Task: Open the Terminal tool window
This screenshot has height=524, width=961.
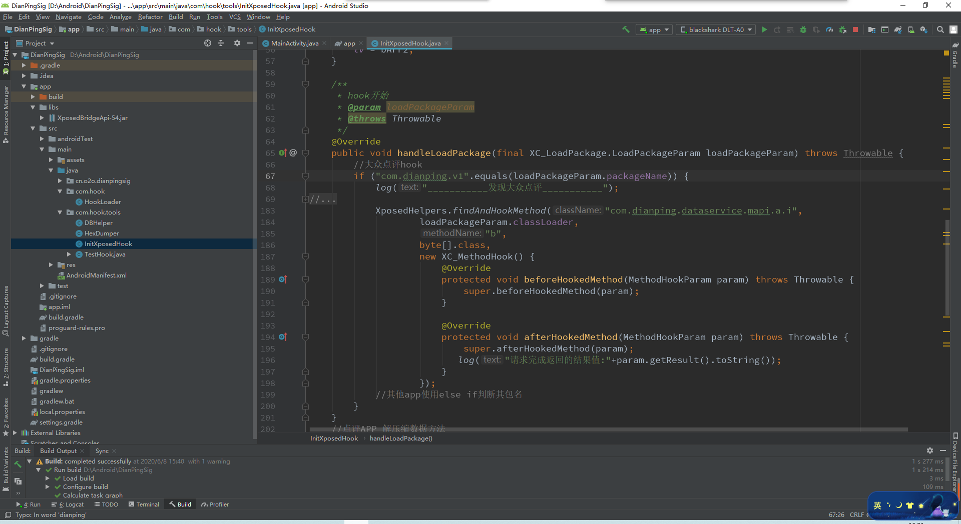Action: pos(144,504)
